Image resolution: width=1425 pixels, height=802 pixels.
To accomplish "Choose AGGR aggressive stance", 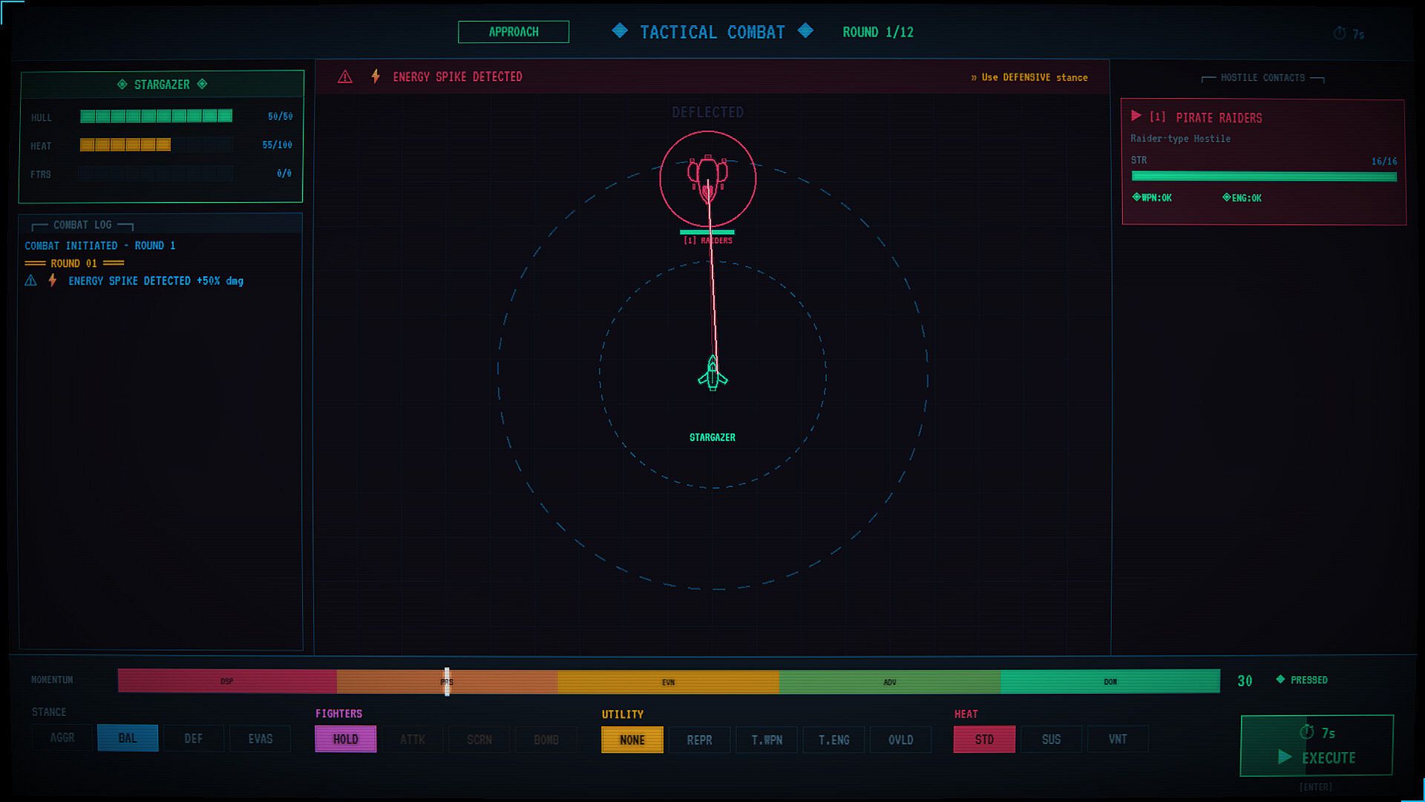I will (62, 738).
